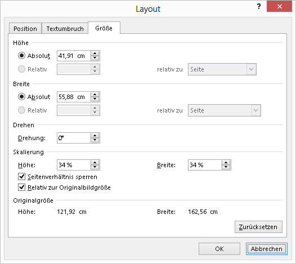Switch to the Textumbruch tab
This screenshot has height=264, width=296.
pos(65,29)
